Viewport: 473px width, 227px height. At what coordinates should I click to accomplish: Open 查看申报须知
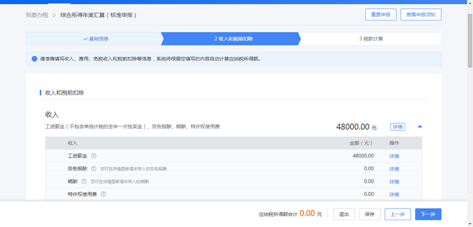[420, 15]
